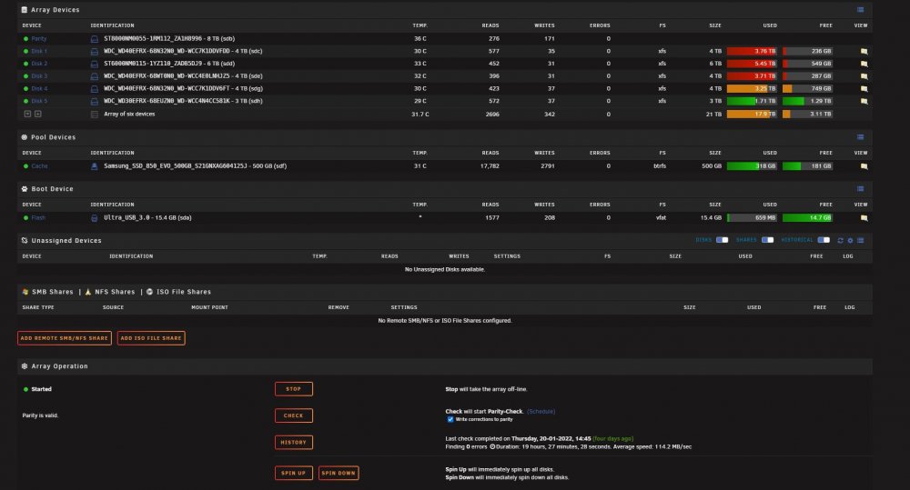Click the Array Devices section header
The height and width of the screenshot is (490, 910).
(x=445, y=10)
